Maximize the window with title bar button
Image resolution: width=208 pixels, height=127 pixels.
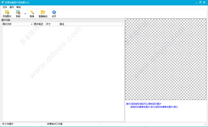coord(200,2)
